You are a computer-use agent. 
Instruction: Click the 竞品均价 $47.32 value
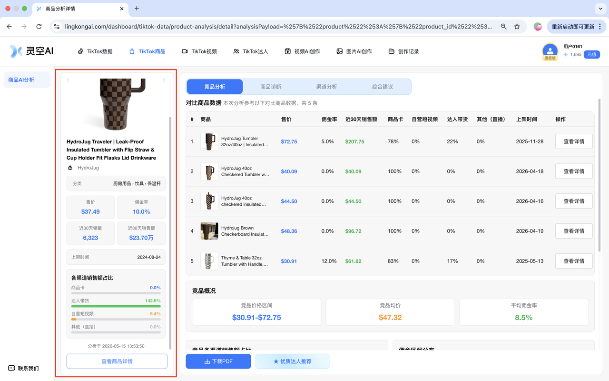390,317
